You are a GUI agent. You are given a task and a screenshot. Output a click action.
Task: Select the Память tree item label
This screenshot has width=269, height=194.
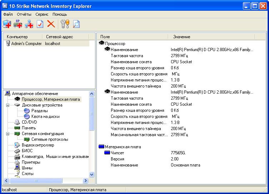point(29,128)
